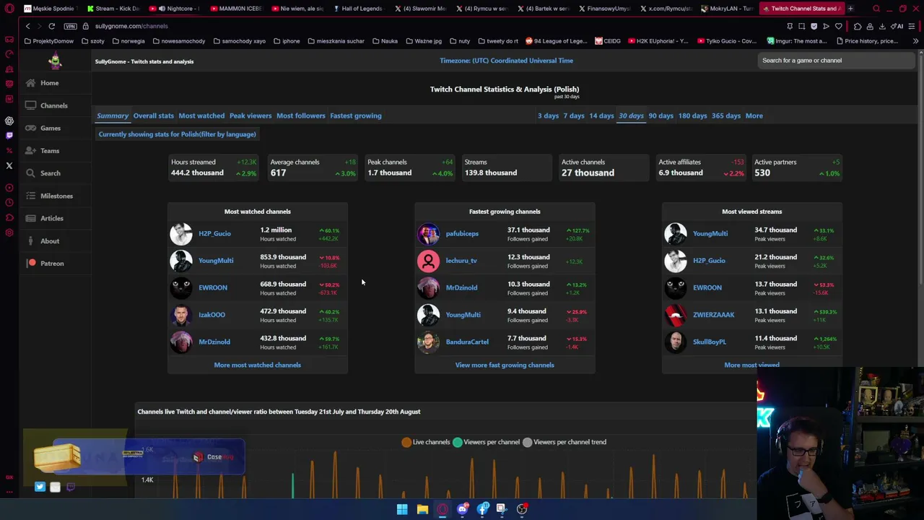Toggle Viewers per channel trend legend item

[564, 442]
